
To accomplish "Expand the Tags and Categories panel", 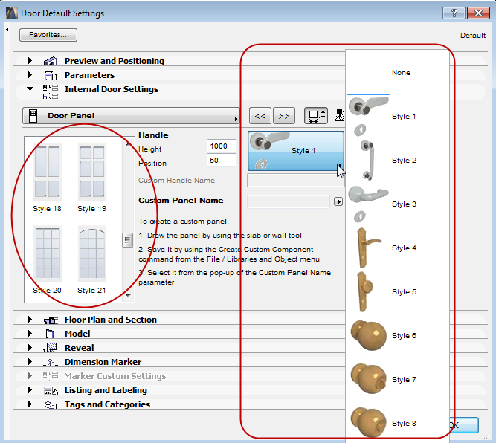I will pos(30,404).
